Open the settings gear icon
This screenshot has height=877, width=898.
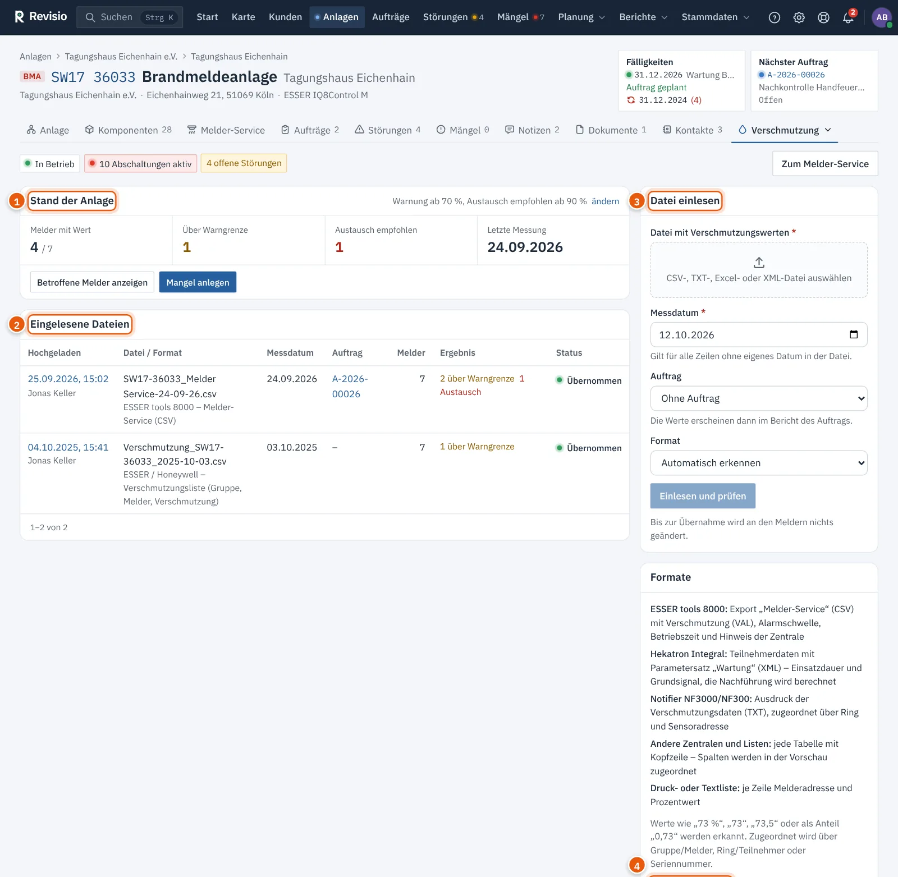click(x=799, y=17)
